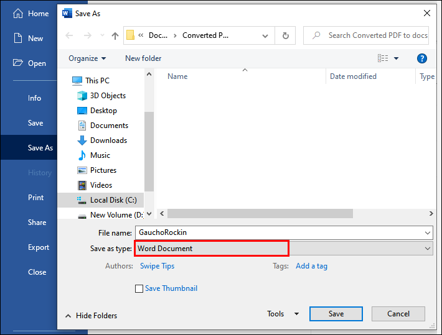Select Close in backstage menu
This screenshot has width=442, height=335.
(x=37, y=272)
